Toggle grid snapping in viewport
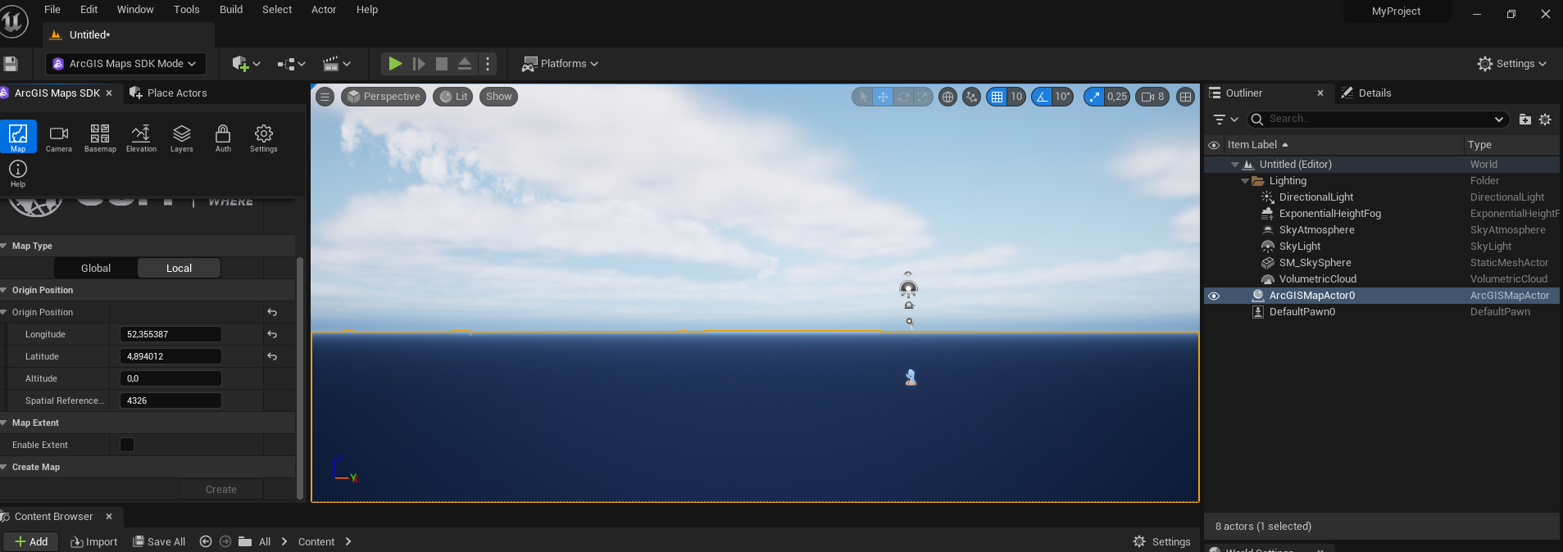 pos(997,97)
